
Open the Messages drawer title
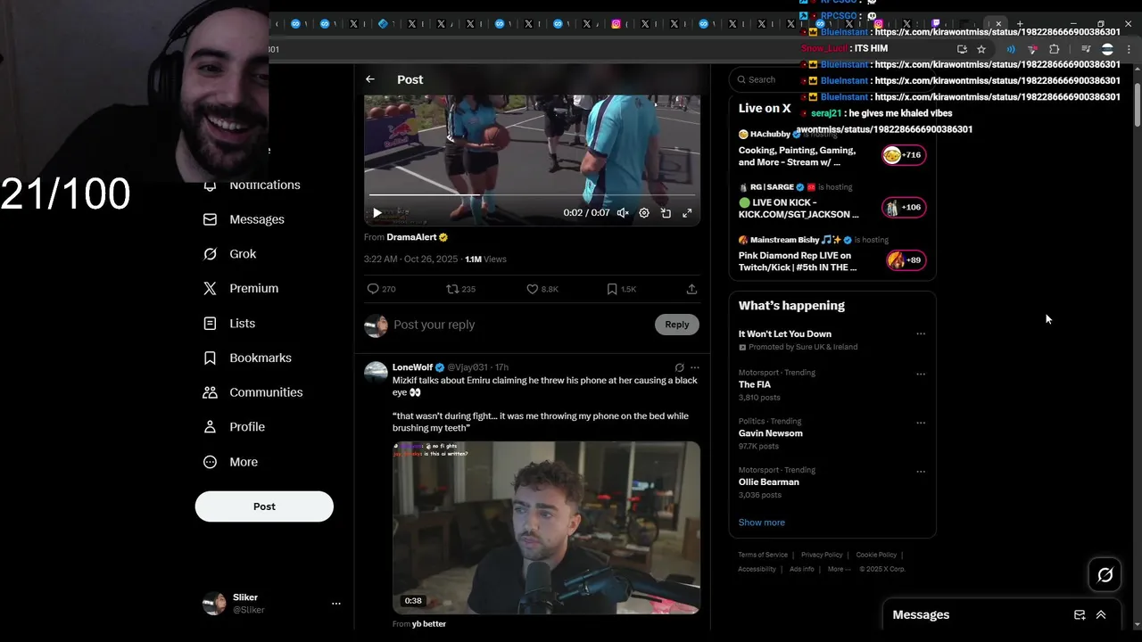pyautogui.click(x=921, y=615)
